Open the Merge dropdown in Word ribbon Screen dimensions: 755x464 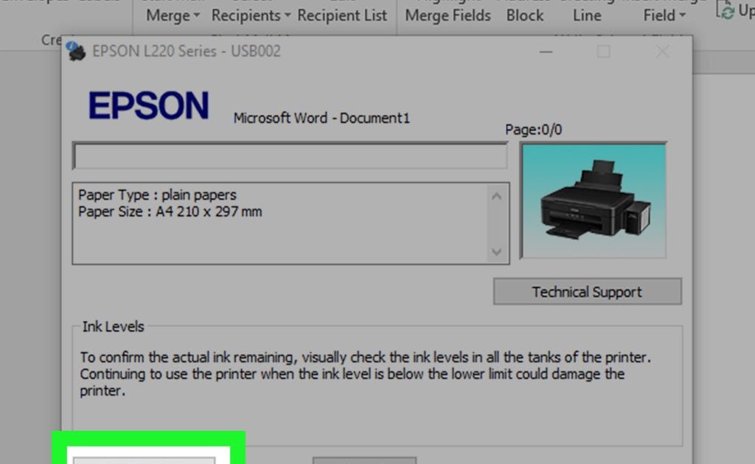[173, 15]
